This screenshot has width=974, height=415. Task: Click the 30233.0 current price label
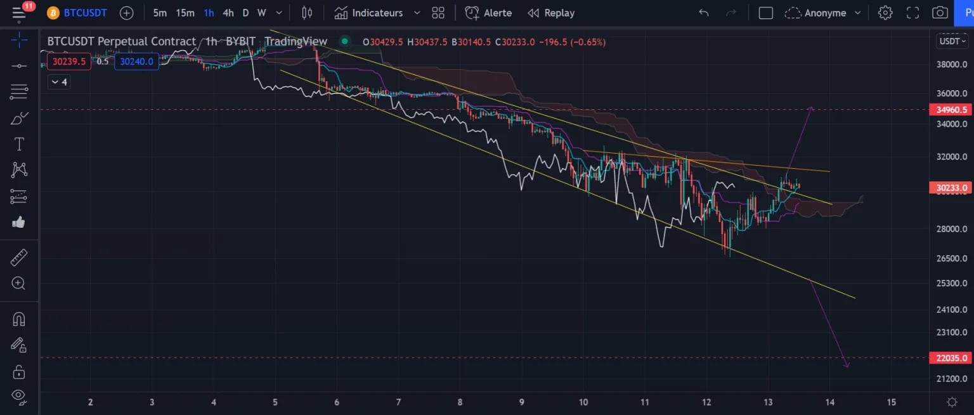(x=952, y=188)
